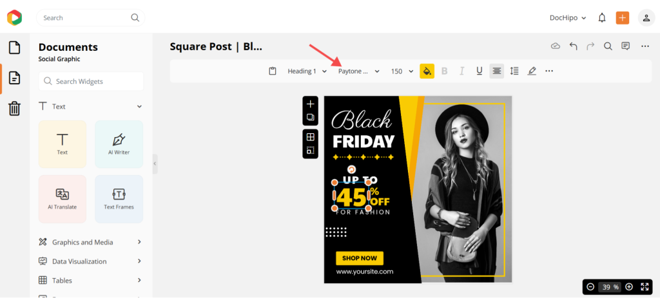Collapse the Text widgets section
This screenshot has width=660, height=298.
[139, 107]
